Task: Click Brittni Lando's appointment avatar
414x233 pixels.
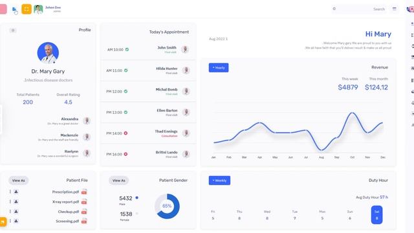Action: [186, 154]
